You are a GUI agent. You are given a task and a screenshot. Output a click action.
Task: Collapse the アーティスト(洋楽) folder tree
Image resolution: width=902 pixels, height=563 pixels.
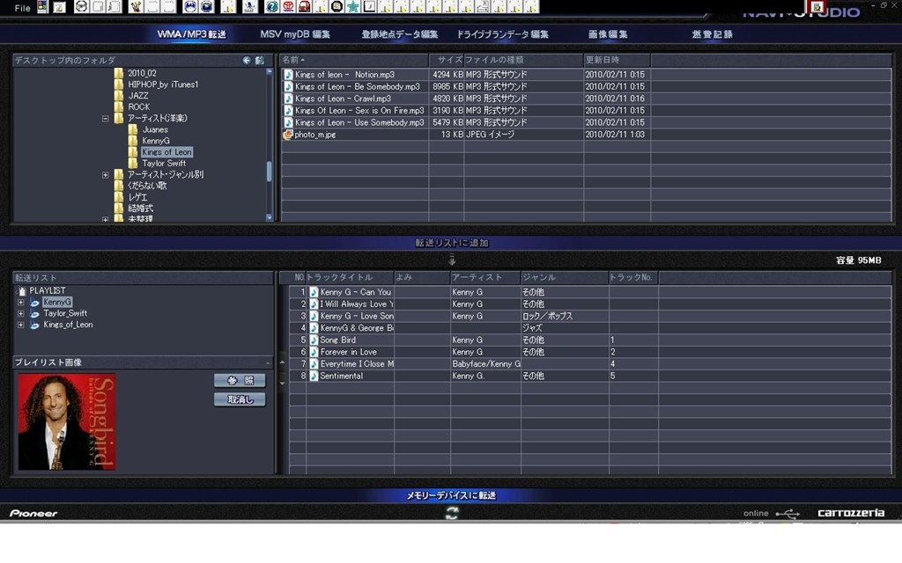point(107,118)
